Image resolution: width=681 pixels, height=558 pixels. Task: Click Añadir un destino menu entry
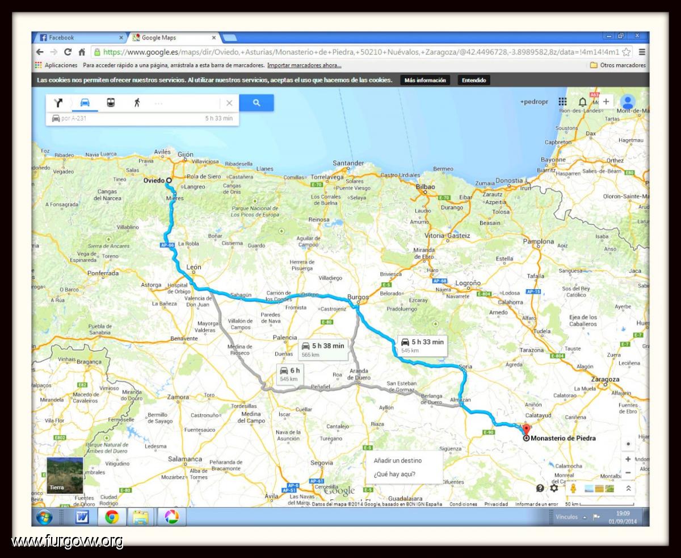pos(398,460)
